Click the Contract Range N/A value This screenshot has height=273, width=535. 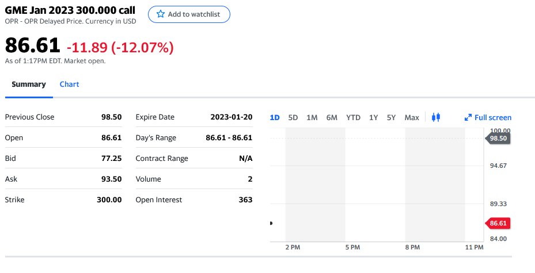pos(246,158)
